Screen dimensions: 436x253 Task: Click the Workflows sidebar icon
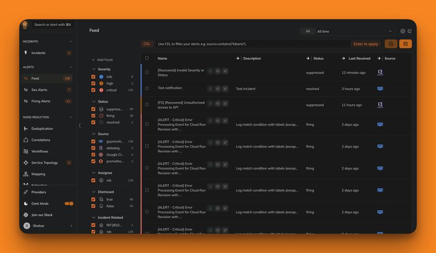pos(26,151)
